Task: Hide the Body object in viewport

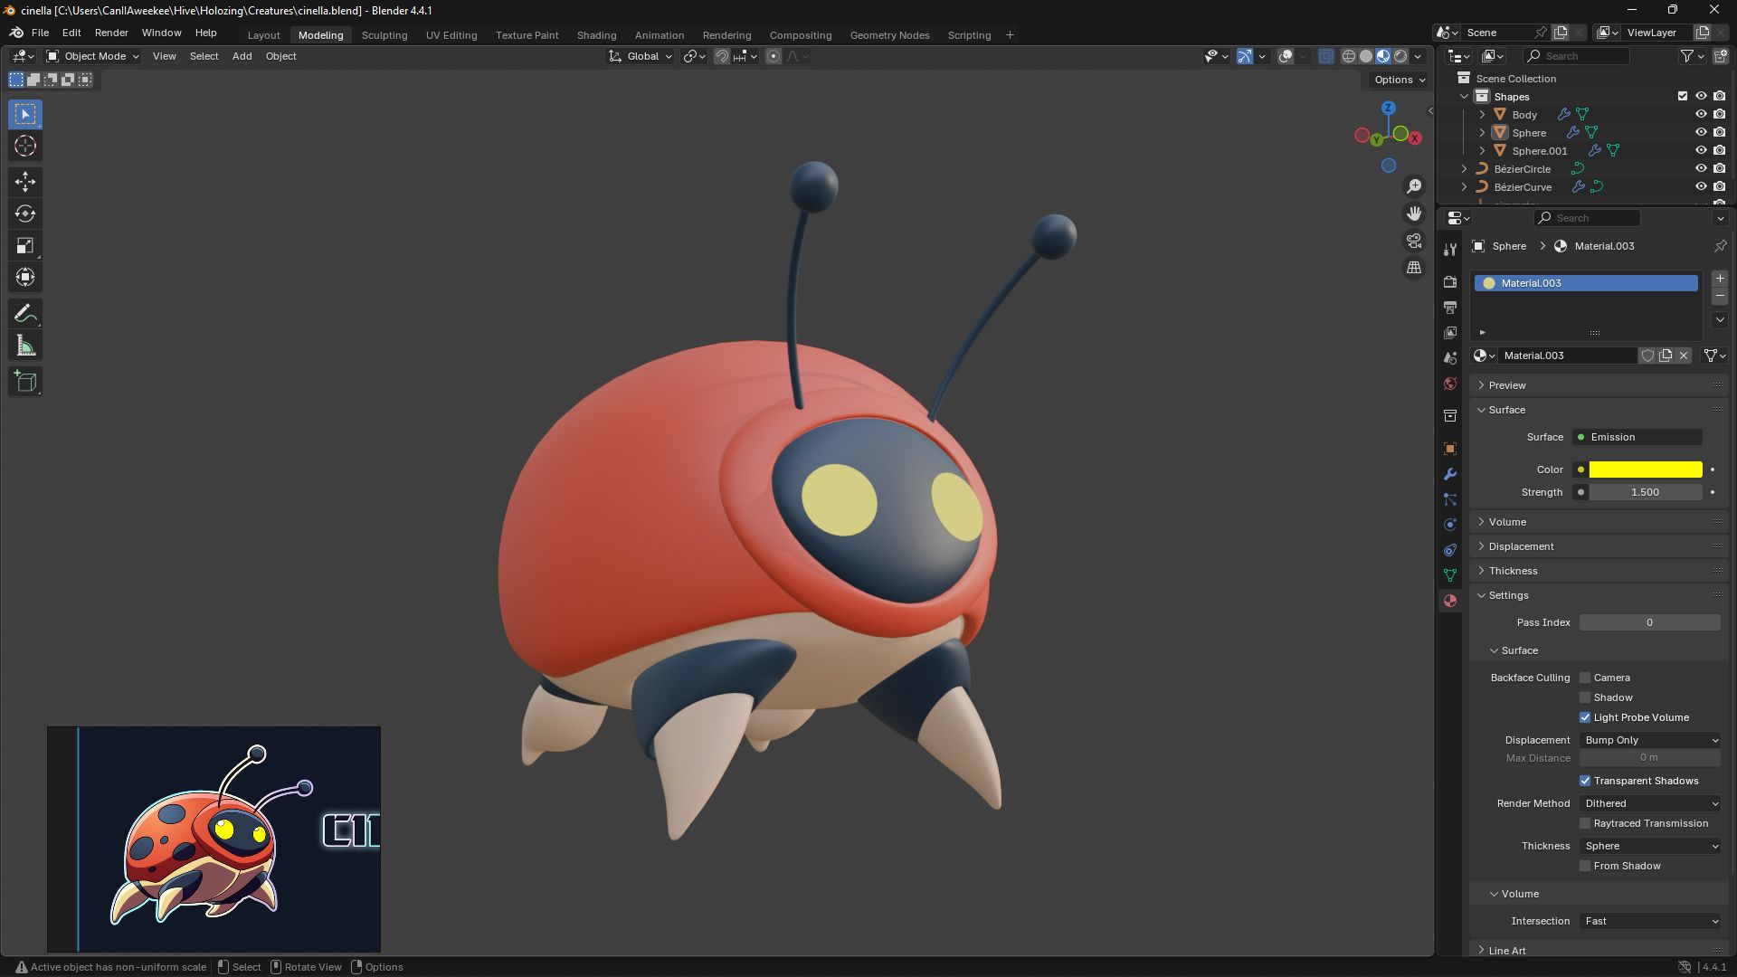Action: (x=1701, y=114)
